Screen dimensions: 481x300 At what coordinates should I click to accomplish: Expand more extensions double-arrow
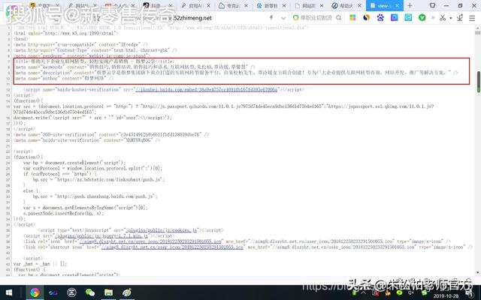(x=433, y=18)
